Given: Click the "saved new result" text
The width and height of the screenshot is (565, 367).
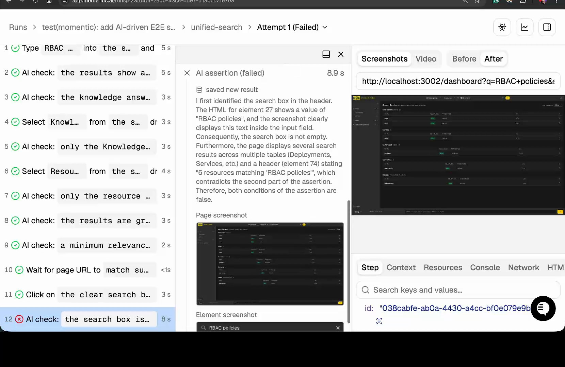Looking at the screenshot, I should click(x=232, y=90).
